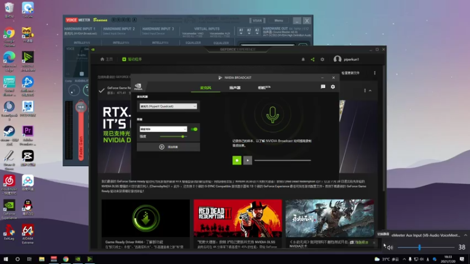This screenshot has width=470, height=264.
Task: Click taskbar clock showing 2021/7/20
Action: [x=448, y=259]
